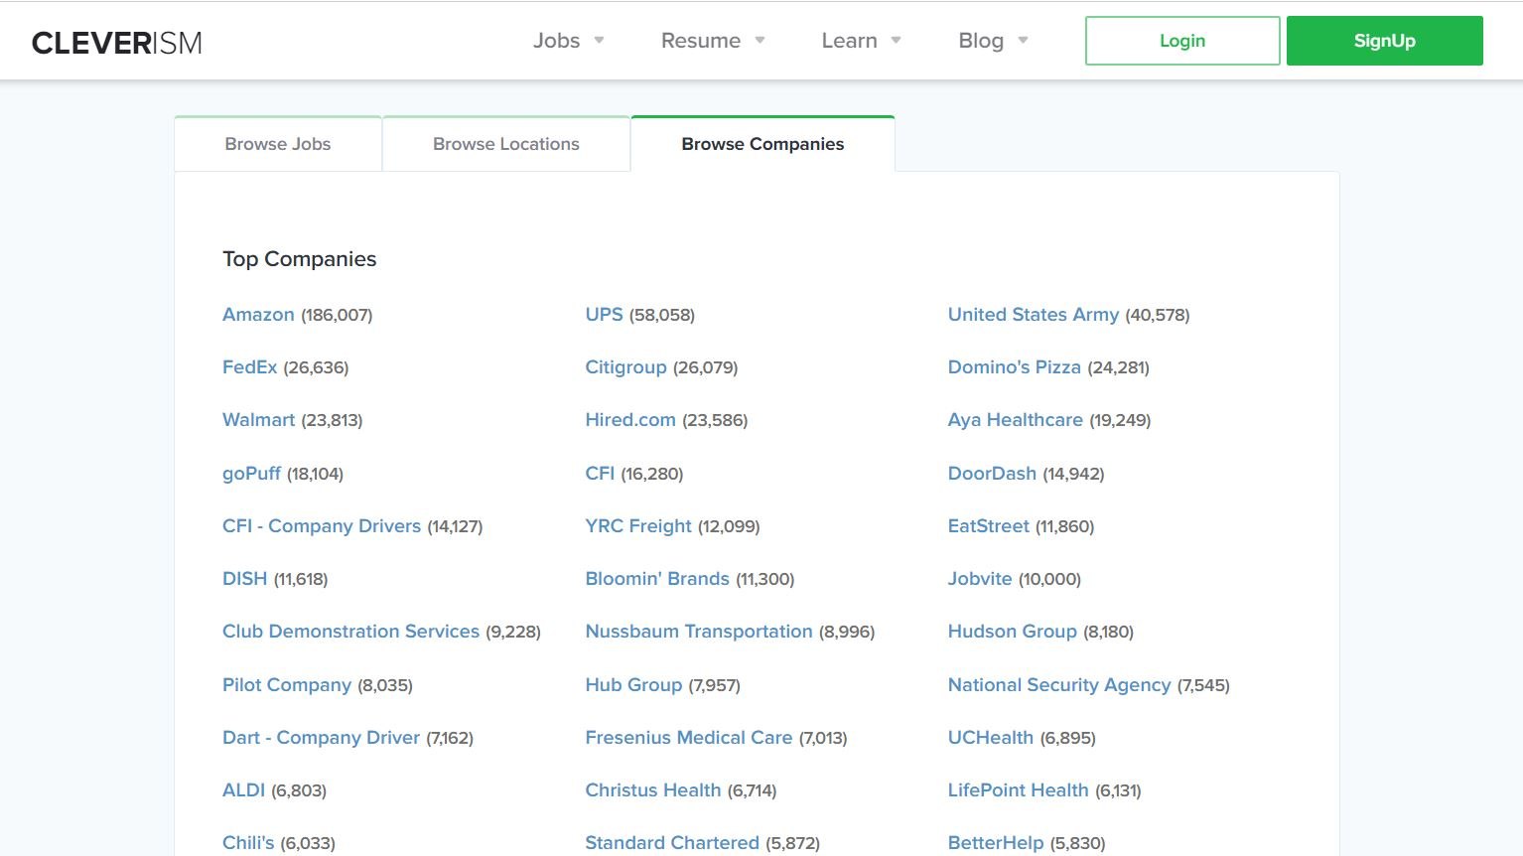1523x856 pixels.
Task: Open the Nussbaum Transportation link
Action: (x=699, y=632)
